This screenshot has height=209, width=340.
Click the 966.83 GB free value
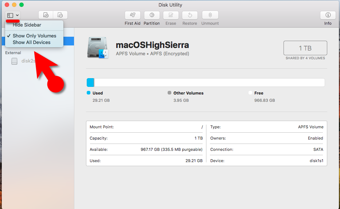click(265, 100)
